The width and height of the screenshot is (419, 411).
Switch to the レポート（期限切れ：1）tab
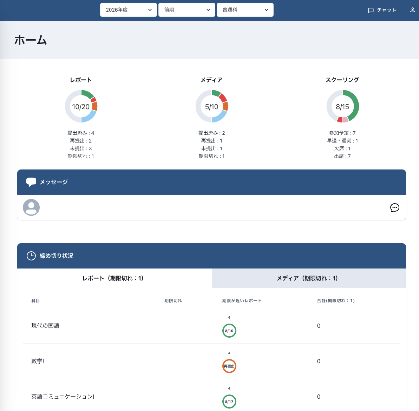pyautogui.click(x=114, y=278)
